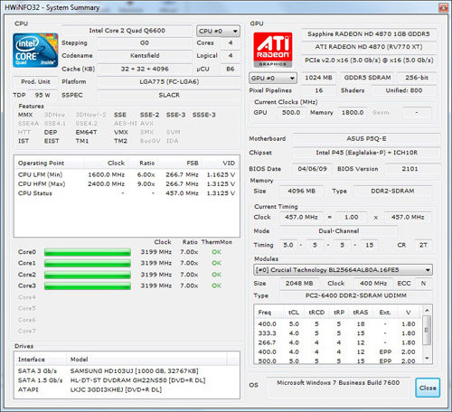Click the GPU memory clock 1800.0 field

tap(353, 113)
